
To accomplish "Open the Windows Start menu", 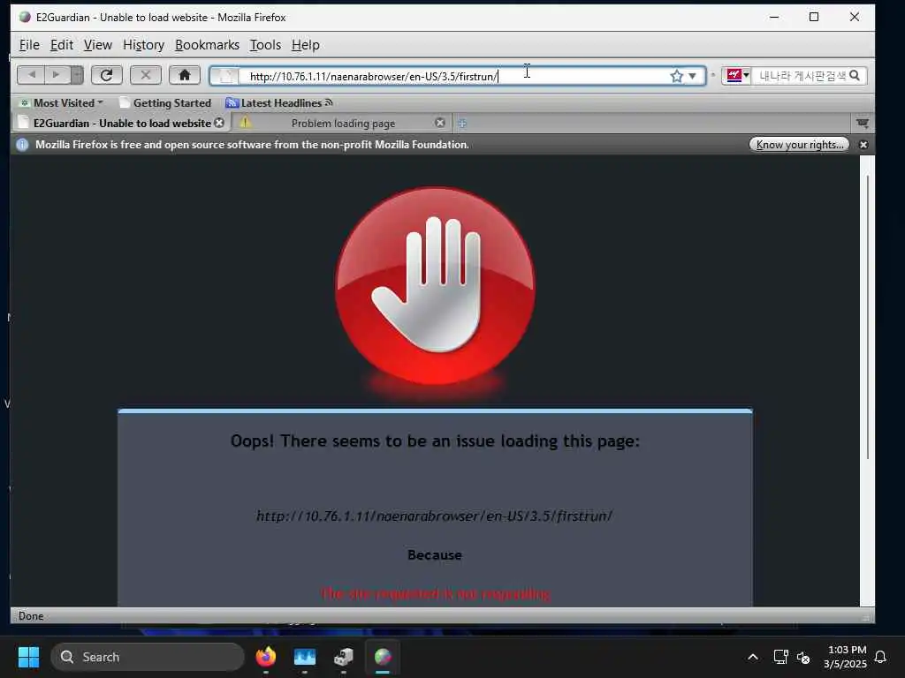I will pos(28,657).
